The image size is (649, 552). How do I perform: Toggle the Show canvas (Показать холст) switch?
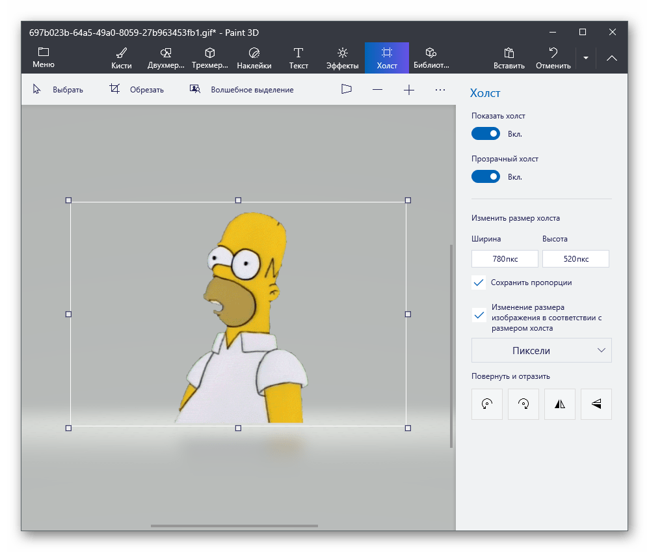[x=486, y=133]
